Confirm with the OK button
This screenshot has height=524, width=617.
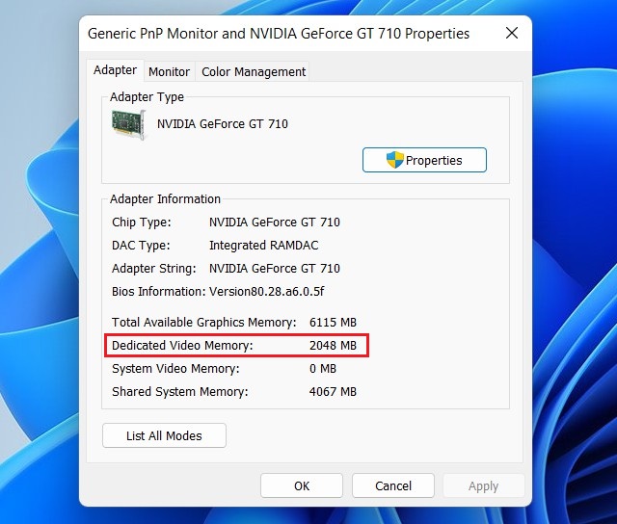[x=302, y=485]
